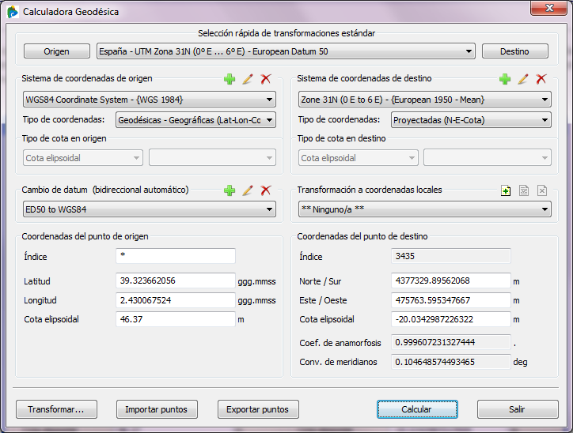Add a new datum change with green plus
Screen dimensions: 573x433
pyautogui.click(x=230, y=190)
